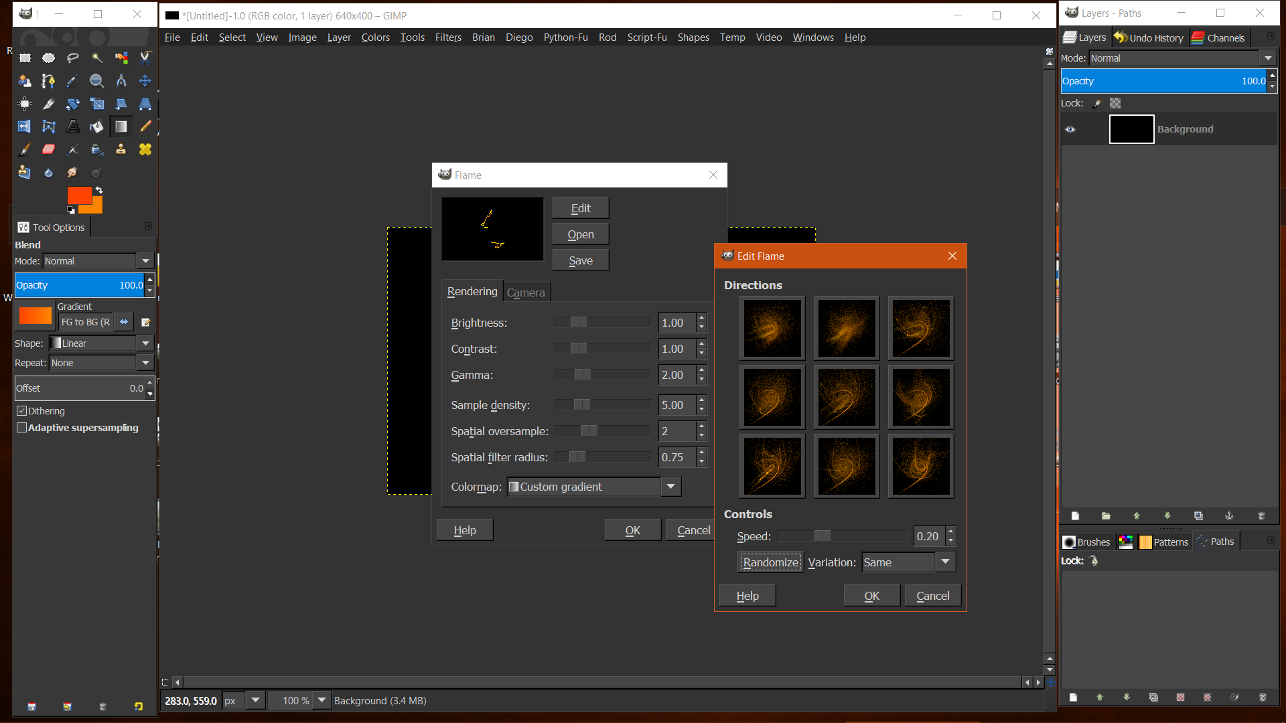Select the Crop tool
This screenshot has width=1286, height=723.
pos(49,104)
